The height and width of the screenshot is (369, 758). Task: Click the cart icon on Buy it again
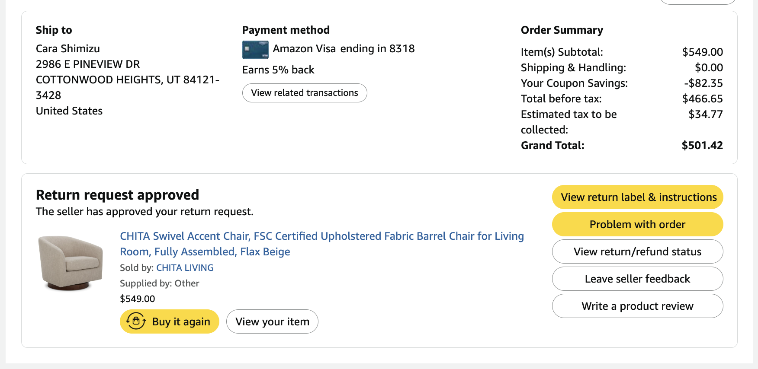(136, 321)
